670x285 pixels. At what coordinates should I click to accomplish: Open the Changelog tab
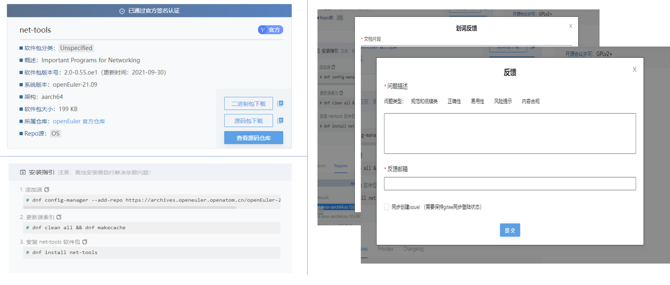413,249
